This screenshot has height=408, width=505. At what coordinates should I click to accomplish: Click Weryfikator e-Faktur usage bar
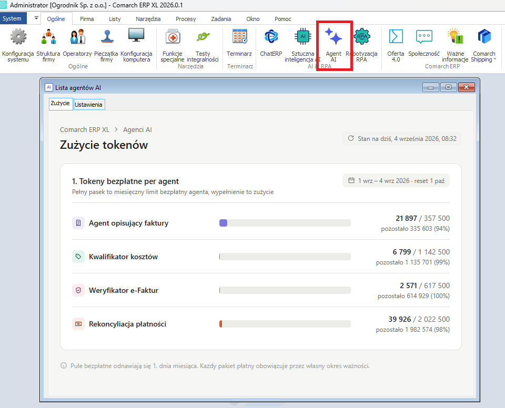pos(285,290)
